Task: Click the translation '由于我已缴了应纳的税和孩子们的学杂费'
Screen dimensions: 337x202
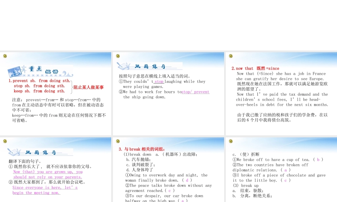Action: pos(282,117)
